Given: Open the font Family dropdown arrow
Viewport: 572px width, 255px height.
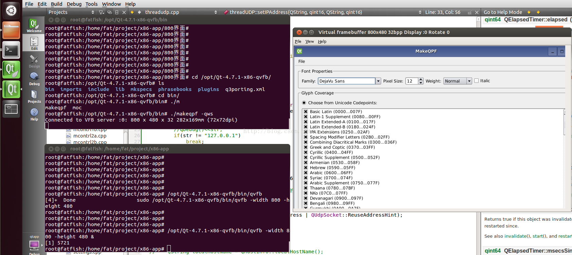Looking at the screenshot, I should tap(378, 81).
